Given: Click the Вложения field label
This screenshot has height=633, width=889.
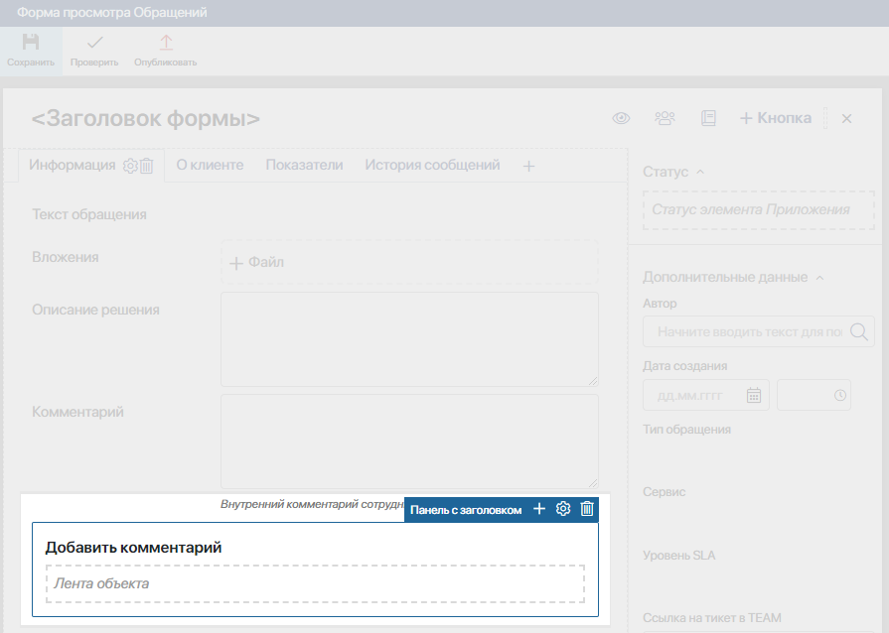Looking at the screenshot, I should click(x=66, y=257).
